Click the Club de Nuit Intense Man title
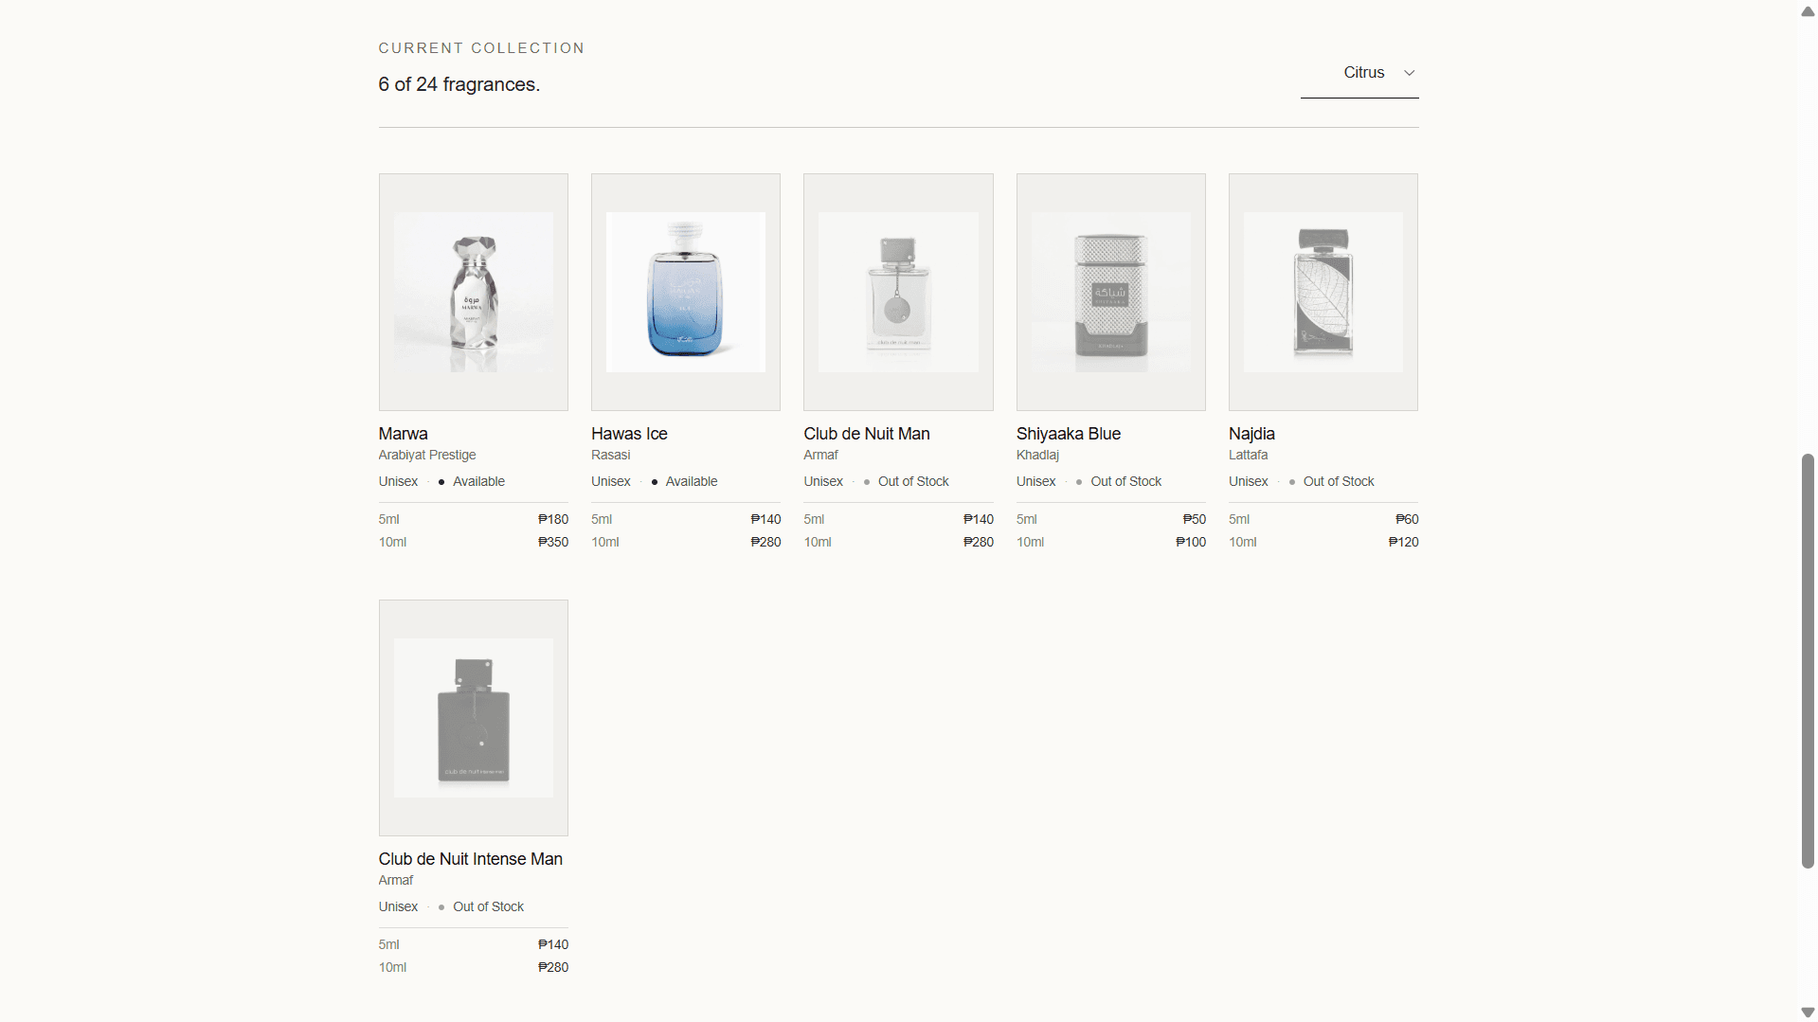The image size is (1818, 1022). 471,859
